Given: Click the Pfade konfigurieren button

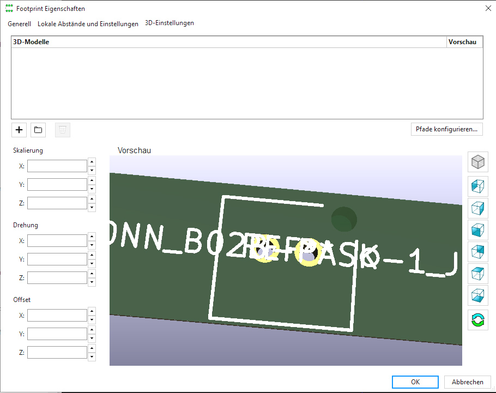Looking at the screenshot, I should (x=446, y=129).
